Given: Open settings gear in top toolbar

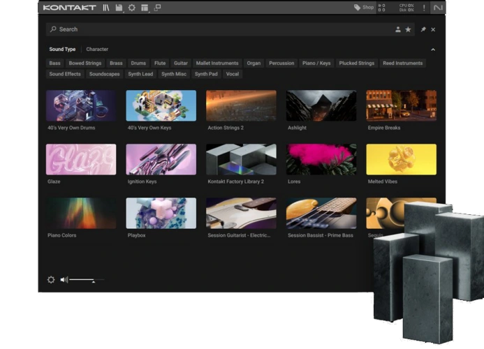Looking at the screenshot, I should 131,8.
